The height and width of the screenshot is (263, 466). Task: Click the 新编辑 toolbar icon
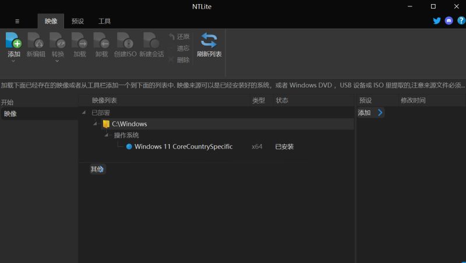point(36,40)
